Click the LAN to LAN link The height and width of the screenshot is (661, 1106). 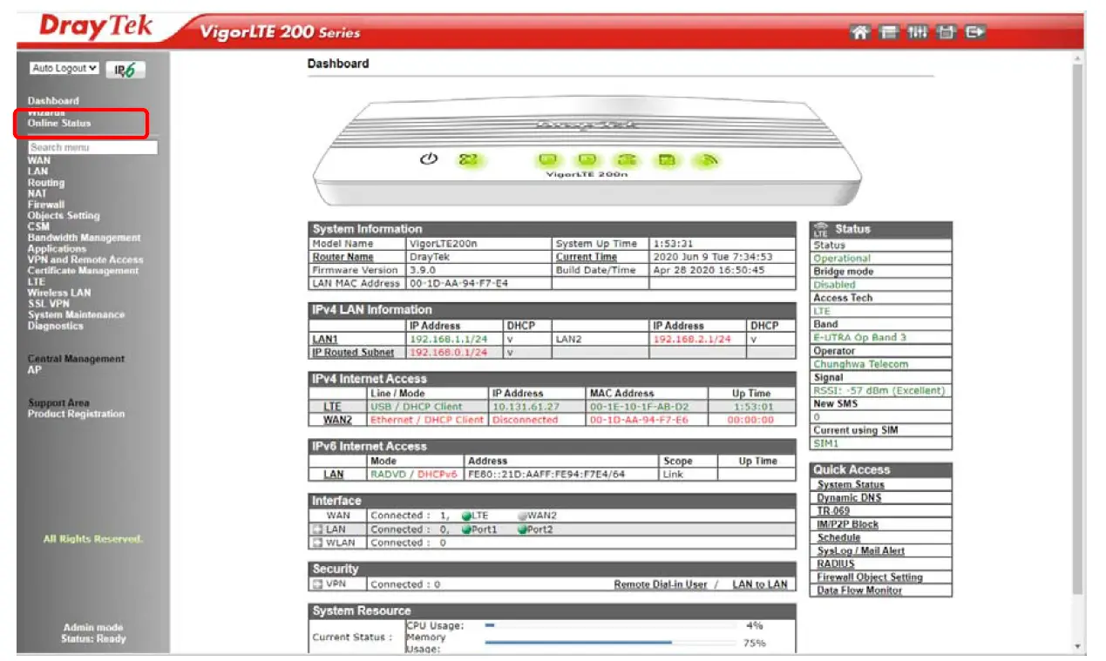tap(759, 584)
